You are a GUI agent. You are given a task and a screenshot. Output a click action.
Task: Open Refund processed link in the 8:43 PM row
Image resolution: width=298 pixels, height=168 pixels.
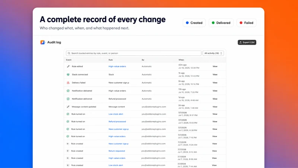click(117, 122)
